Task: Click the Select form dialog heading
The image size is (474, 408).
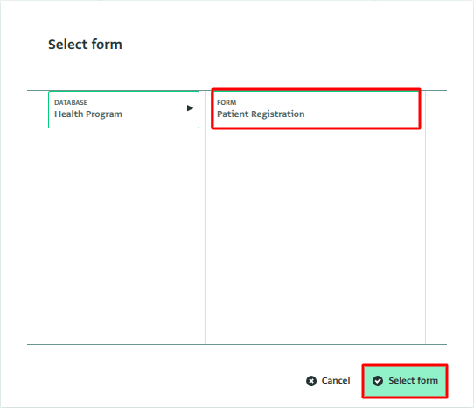Action: pos(85,45)
